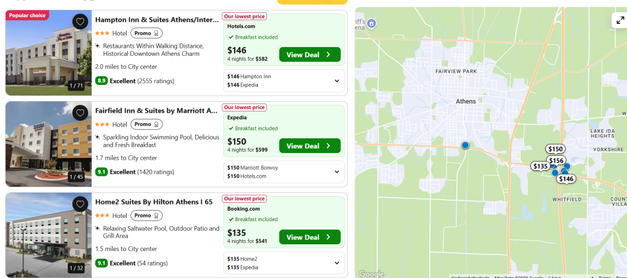Image resolution: width=627 pixels, height=278 pixels.
Task: Expand more prices for Home2 Suites
Action: (336, 263)
